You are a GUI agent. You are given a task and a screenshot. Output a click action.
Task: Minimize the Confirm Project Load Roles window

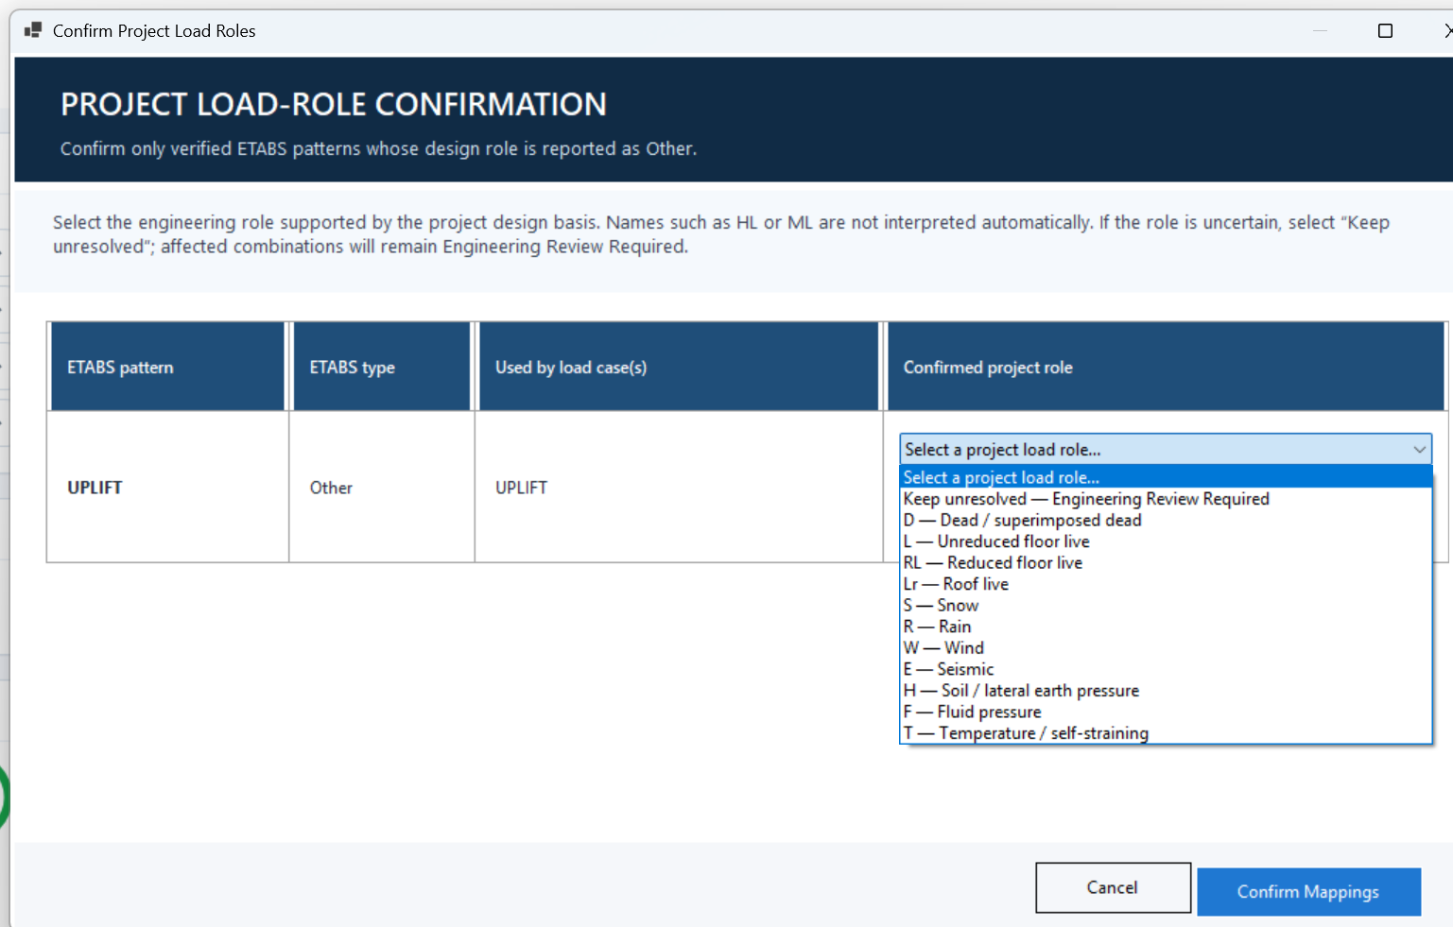(1320, 31)
